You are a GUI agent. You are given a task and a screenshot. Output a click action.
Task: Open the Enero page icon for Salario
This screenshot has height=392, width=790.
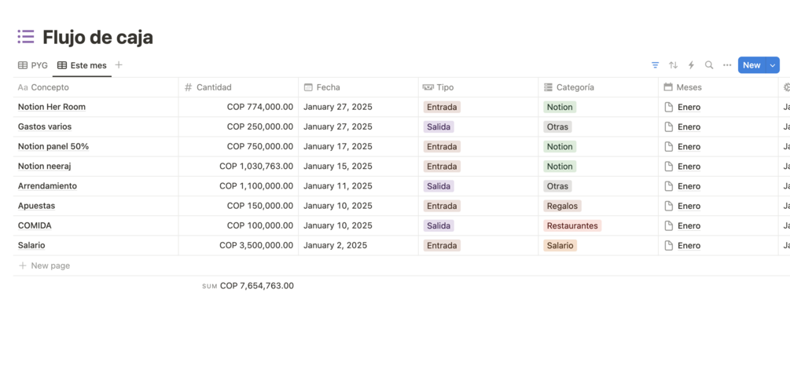pyautogui.click(x=669, y=245)
